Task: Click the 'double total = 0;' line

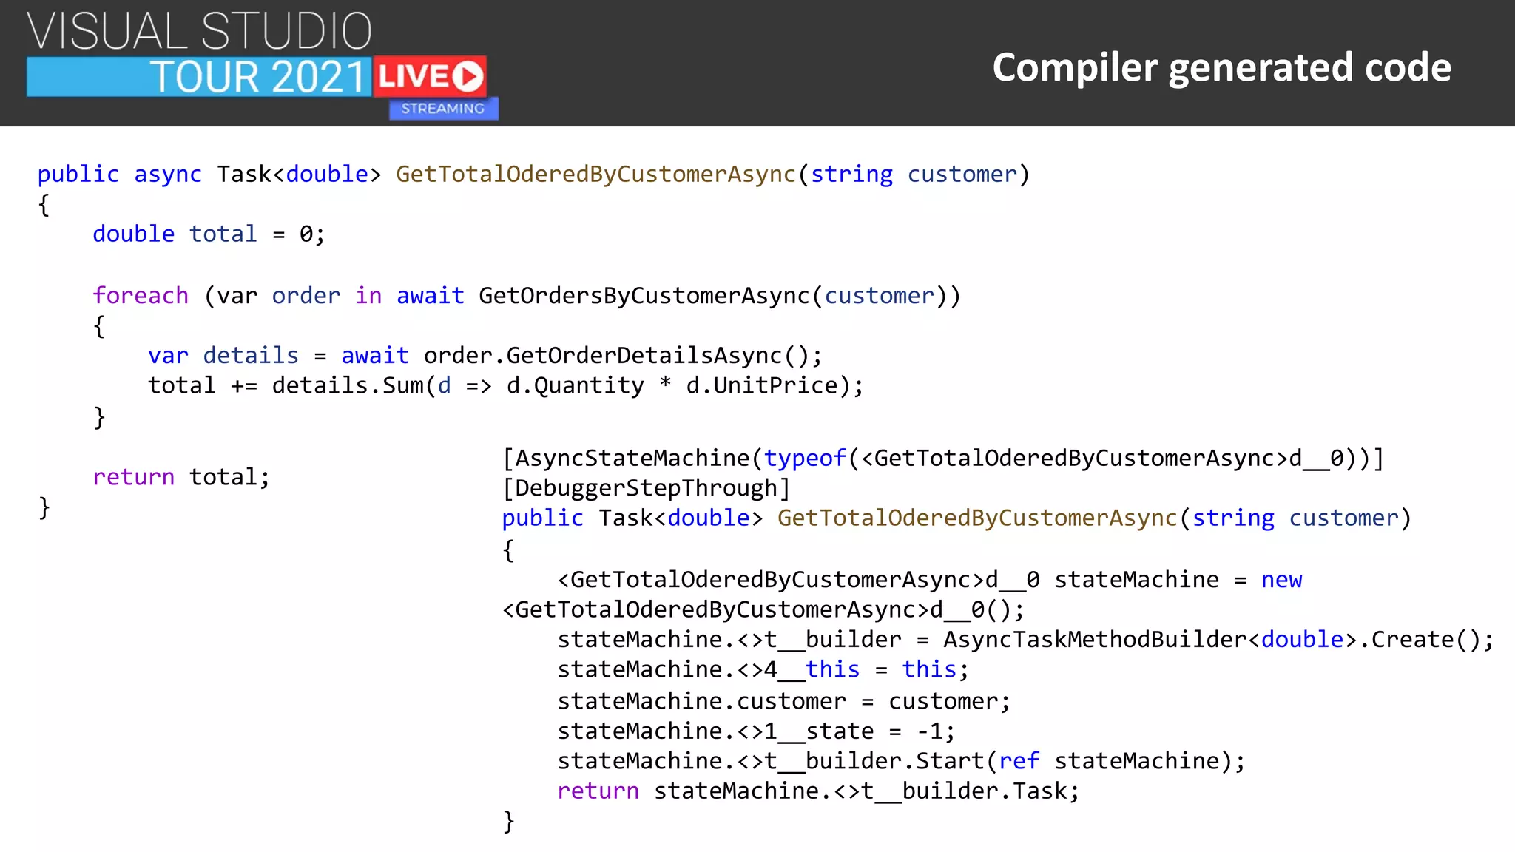Action: (x=209, y=234)
